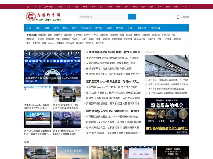Select the 小鹏汽车 brand link
Viewport: 213px width, 159px height.
point(177,39)
